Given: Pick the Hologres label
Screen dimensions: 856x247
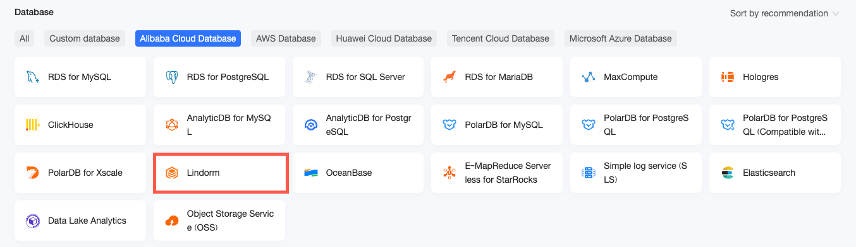Looking at the screenshot, I should pos(761,77).
